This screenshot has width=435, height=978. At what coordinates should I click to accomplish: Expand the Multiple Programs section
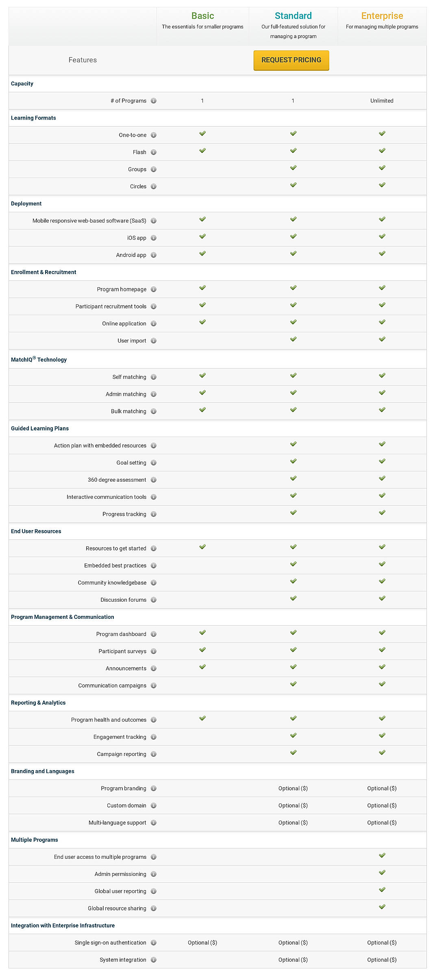[x=34, y=840]
